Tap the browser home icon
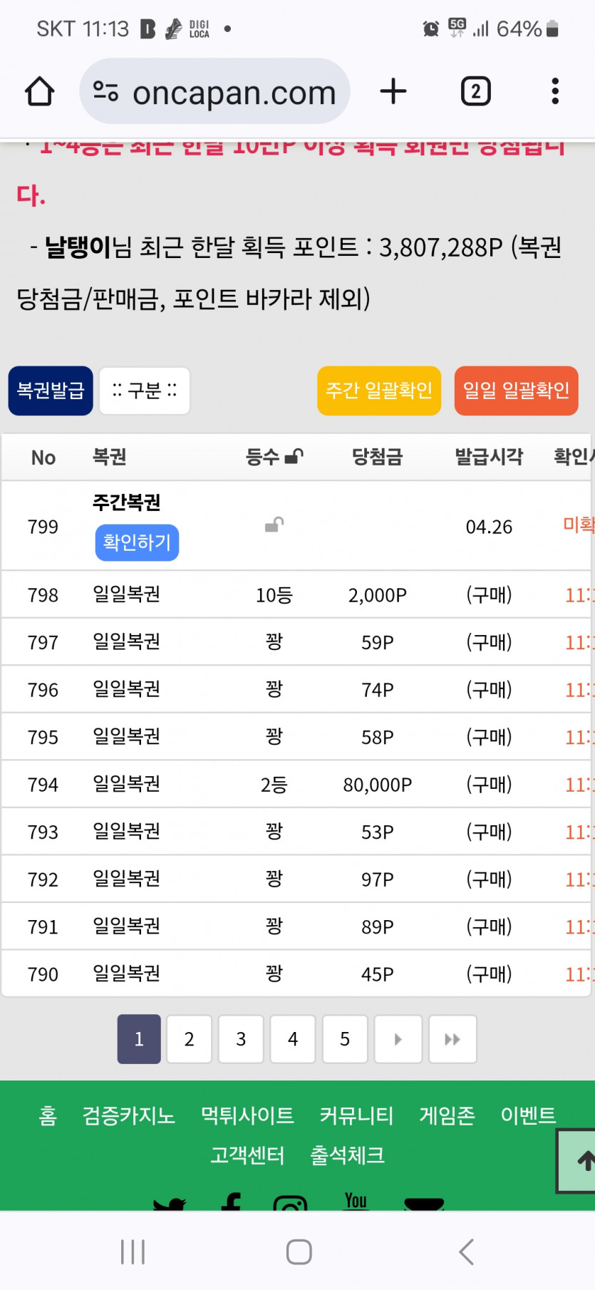595x1290 pixels. [39, 92]
